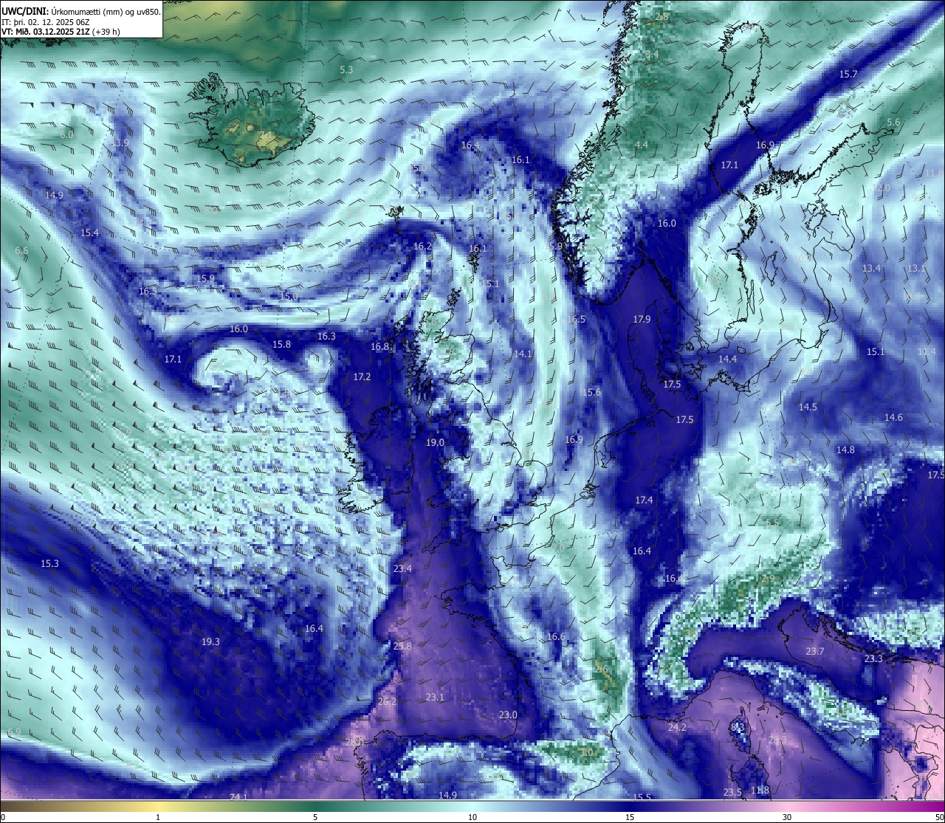Click the map value label "2.8"

(x=662, y=17)
